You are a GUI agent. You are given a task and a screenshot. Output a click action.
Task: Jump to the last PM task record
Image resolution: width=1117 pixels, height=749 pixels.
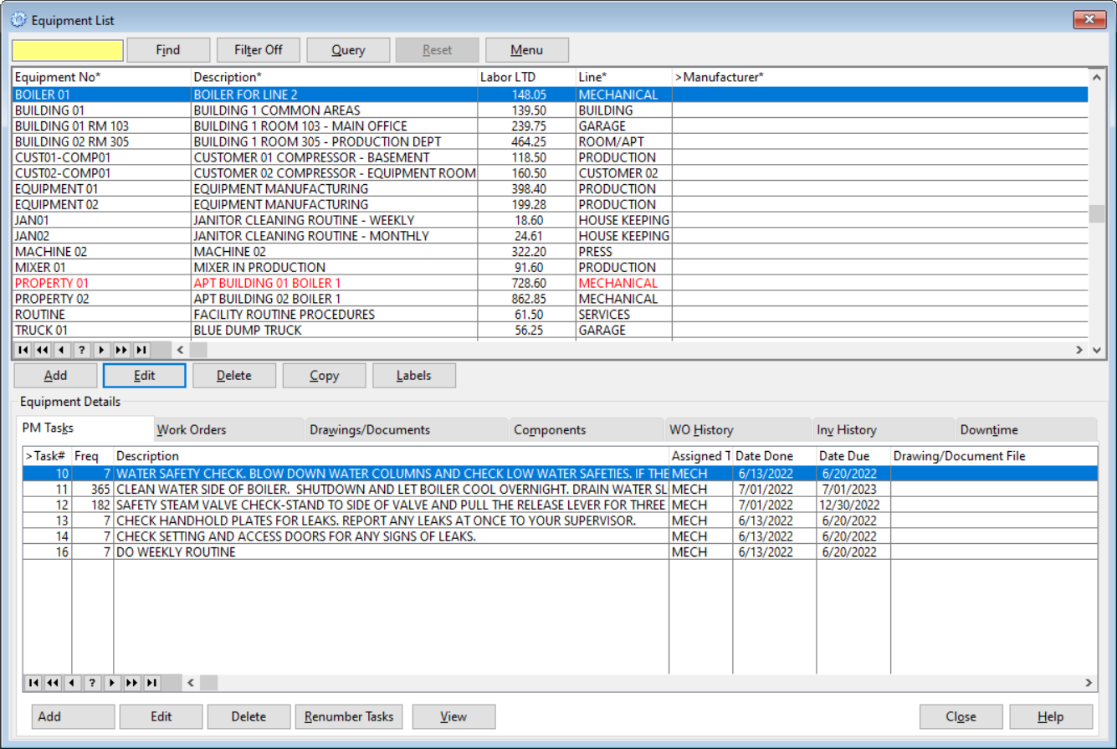(x=153, y=683)
